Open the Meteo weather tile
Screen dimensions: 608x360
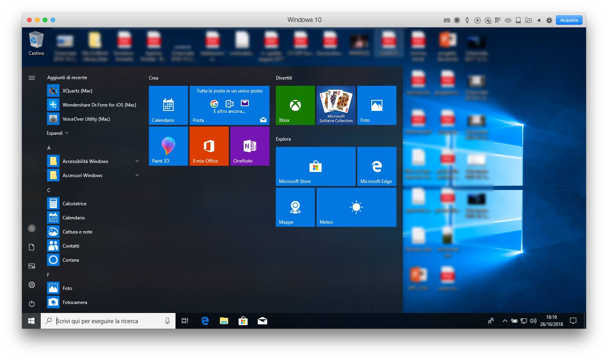356,207
